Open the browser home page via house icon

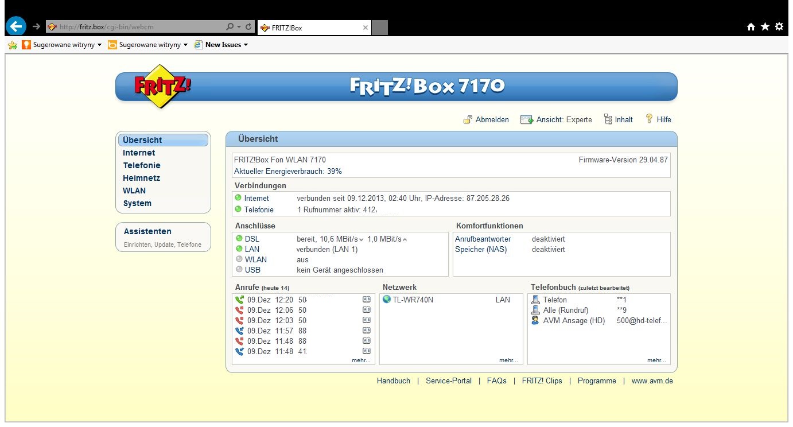(751, 26)
